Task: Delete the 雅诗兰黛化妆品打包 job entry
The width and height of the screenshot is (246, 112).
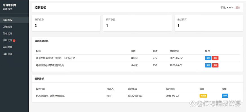Action: (215, 58)
